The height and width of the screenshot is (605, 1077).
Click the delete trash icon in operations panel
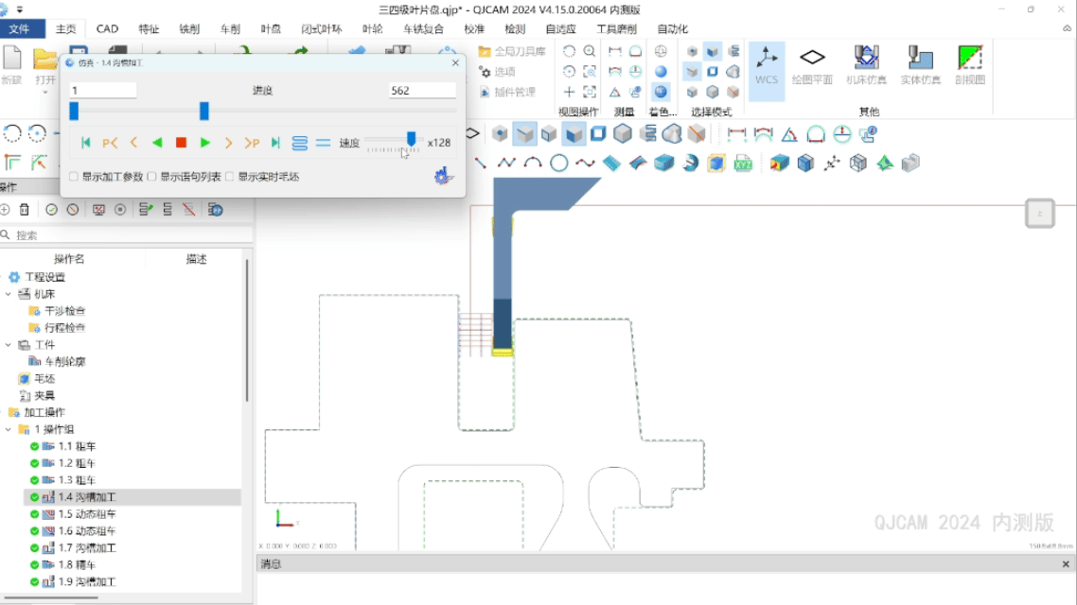click(x=25, y=210)
